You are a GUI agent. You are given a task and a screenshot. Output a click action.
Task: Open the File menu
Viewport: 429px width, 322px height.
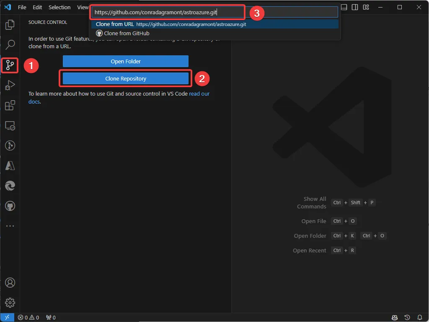[x=22, y=8]
